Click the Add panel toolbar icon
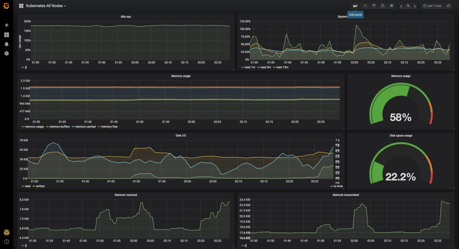459x249 pixels. click(x=355, y=6)
